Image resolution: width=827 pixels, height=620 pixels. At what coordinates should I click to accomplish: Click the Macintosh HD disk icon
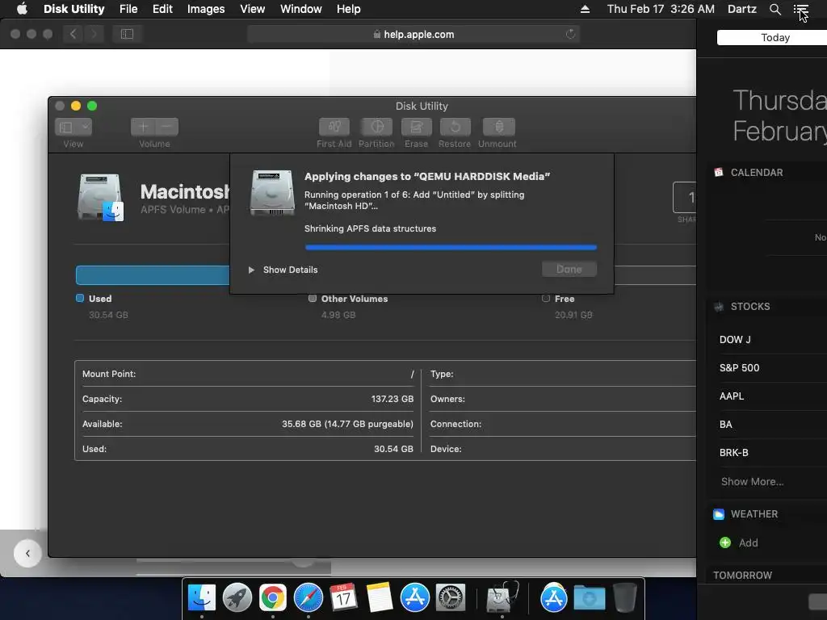click(100, 197)
